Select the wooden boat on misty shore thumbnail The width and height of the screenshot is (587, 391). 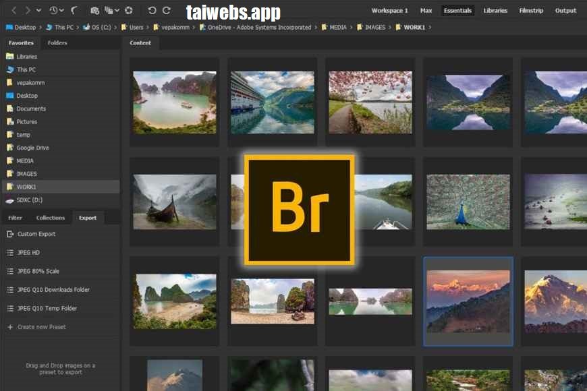[175, 202]
